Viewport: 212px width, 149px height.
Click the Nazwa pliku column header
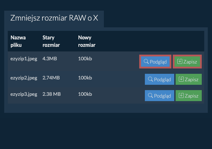[x=18, y=41]
